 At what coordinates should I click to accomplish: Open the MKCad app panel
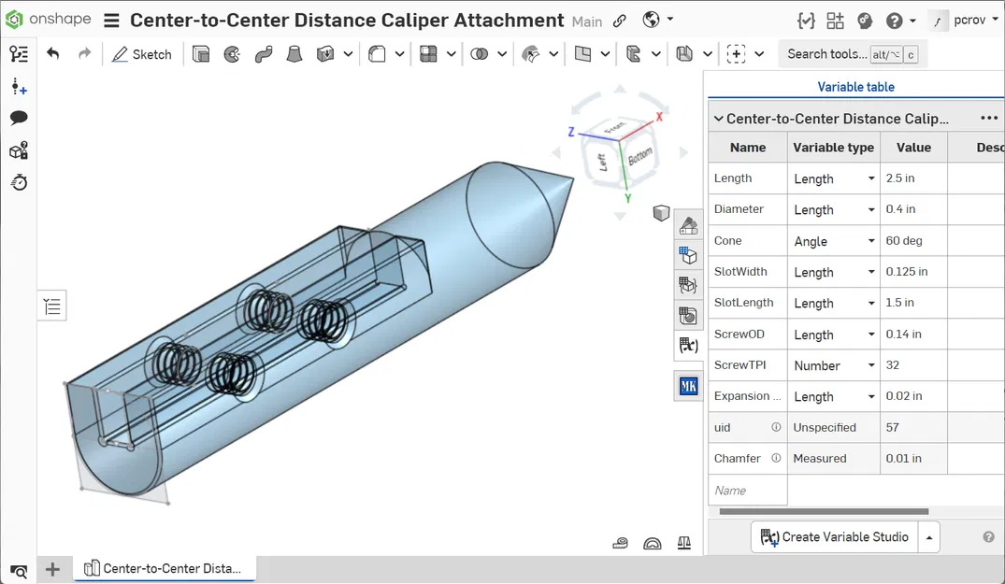click(x=688, y=385)
